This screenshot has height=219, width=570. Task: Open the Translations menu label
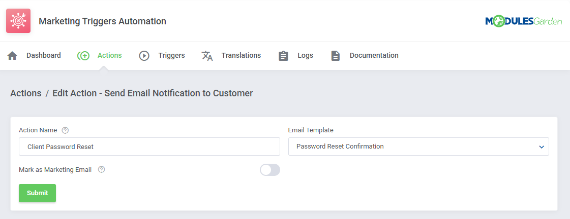pyautogui.click(x=242, y=55)
